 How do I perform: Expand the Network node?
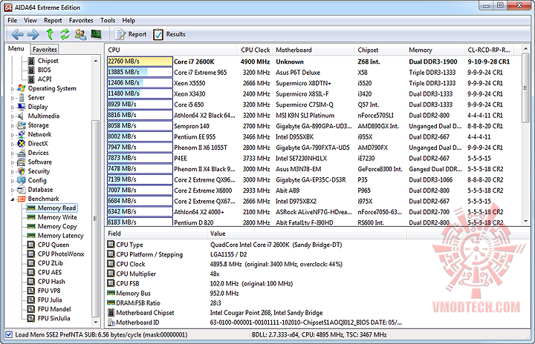point(13,135)
